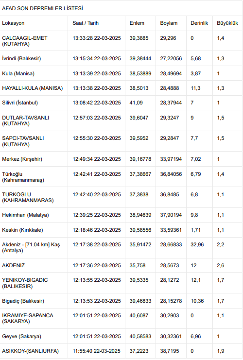Click the Keskin (Kırıkkale) location entry
Screen dimensions: 243x360
coord(22,230)
